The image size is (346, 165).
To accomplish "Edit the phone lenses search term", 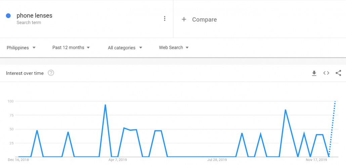I will [x=34, y=16].
